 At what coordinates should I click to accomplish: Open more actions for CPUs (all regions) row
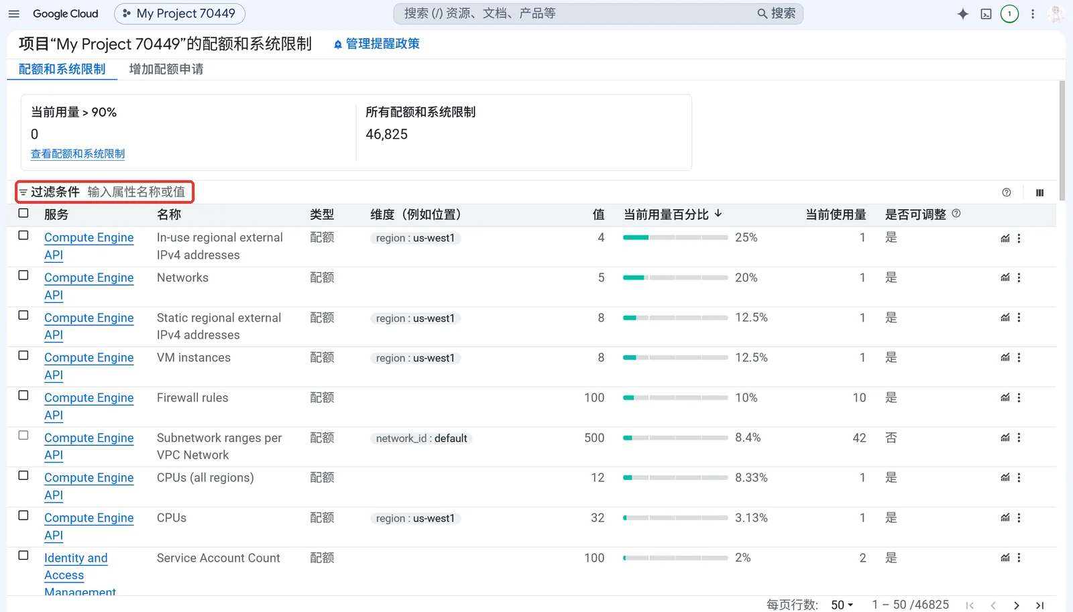pyautogui.click(x=1019, y=478)
